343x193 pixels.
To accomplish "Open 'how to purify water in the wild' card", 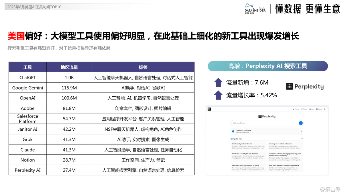I will pos(248,146).
